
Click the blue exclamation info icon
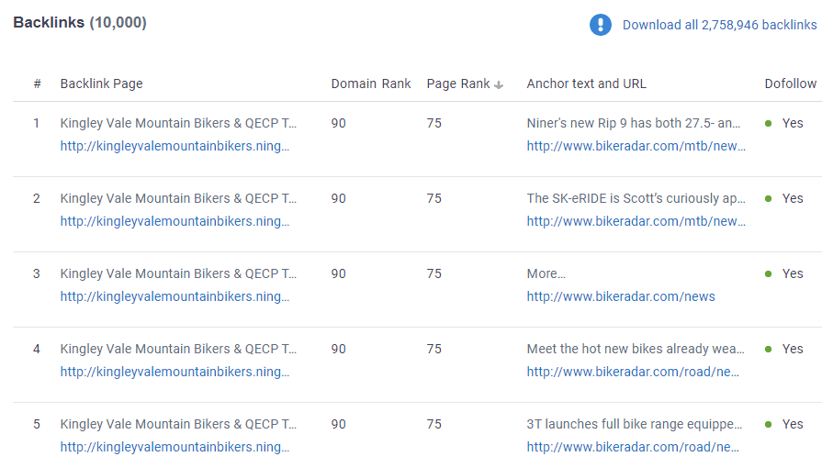[601, 25]
